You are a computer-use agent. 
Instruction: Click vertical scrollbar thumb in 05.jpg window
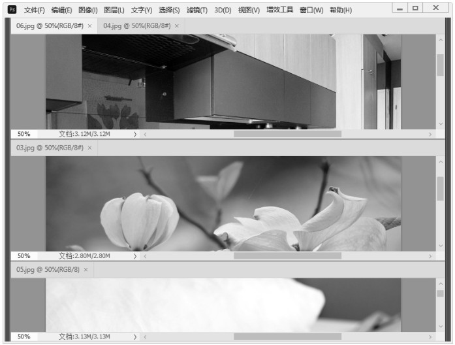click(x=441, y=293)
